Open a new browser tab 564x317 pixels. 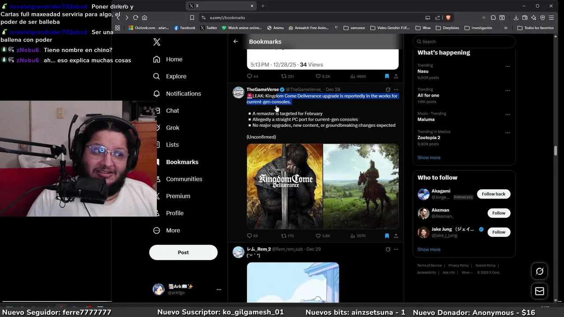click(x=263, y=6)
